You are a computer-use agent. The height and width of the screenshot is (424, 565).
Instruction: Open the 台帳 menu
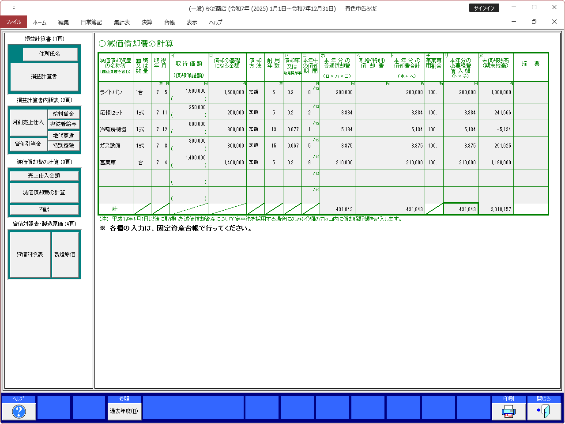(169, 22)
